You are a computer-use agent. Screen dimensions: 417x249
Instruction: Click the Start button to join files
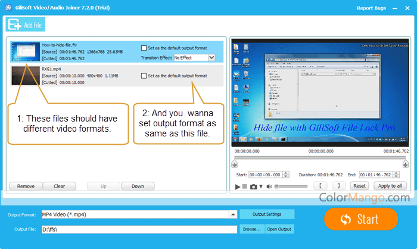(360, 219)
